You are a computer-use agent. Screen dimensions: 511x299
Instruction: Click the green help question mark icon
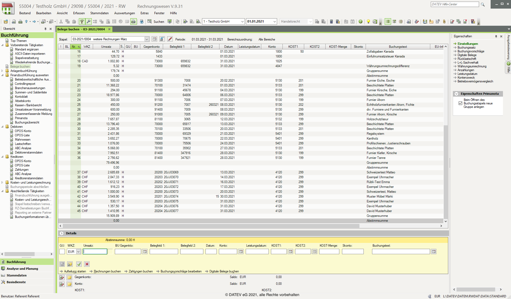tap(361, 21)
